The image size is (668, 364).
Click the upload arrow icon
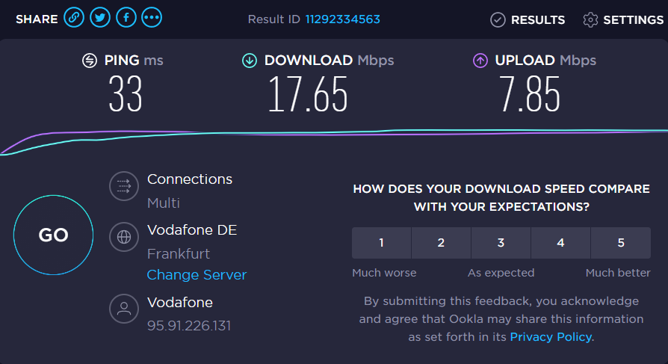coord(480,61)
